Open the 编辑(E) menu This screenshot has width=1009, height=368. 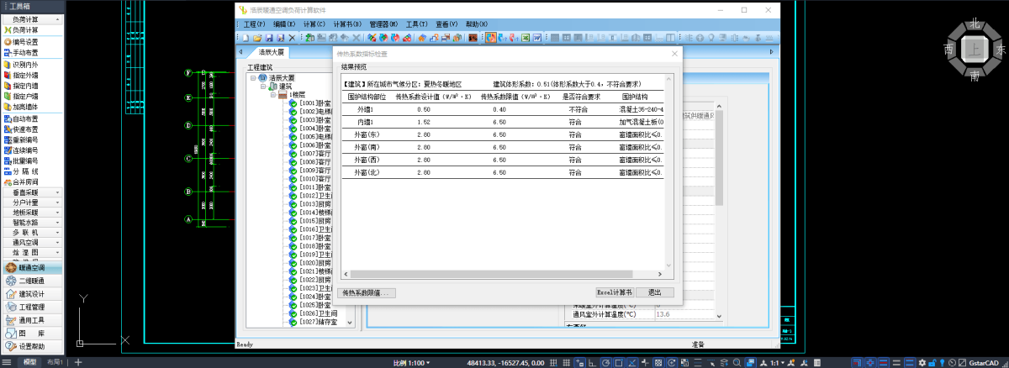click(286, 24)
